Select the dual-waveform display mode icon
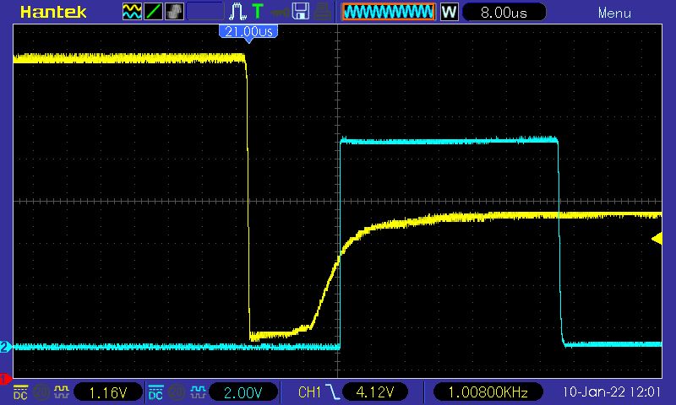The image size is (676, 405). pos(132,12)
